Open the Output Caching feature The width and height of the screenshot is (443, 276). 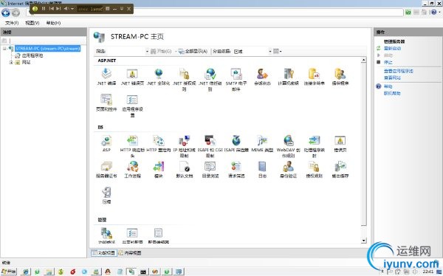tap(340, 167)
